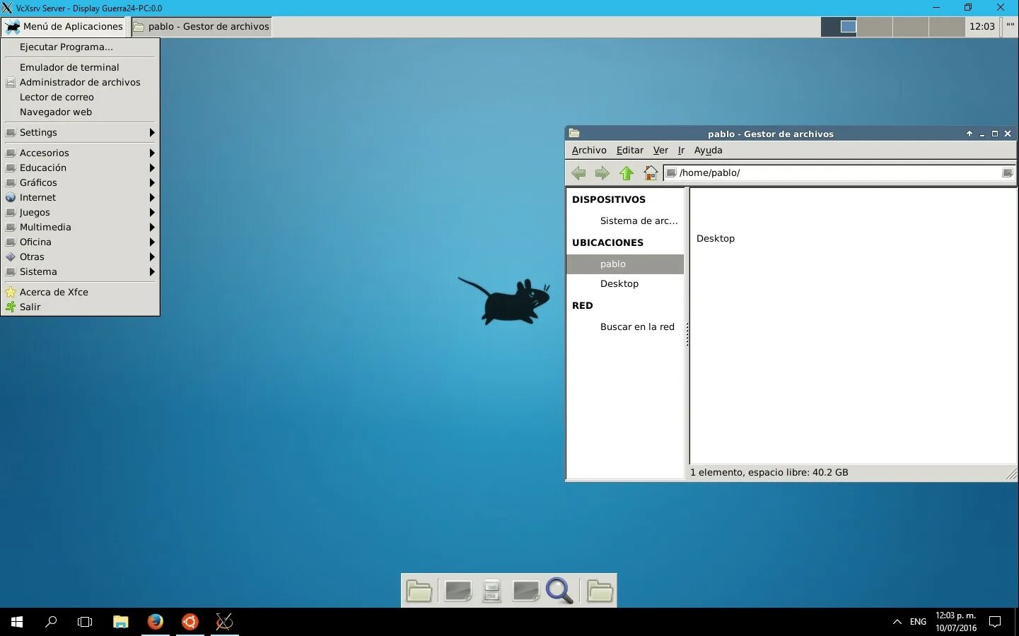Open the leftmost folder icon in the bottom dock
The width and height of the screenshot is (1019, 636).
pyautogui.click(x=419, y=591)
